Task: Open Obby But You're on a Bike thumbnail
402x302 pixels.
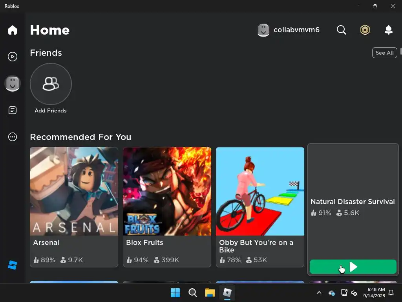Action: (x=260, y=191)
